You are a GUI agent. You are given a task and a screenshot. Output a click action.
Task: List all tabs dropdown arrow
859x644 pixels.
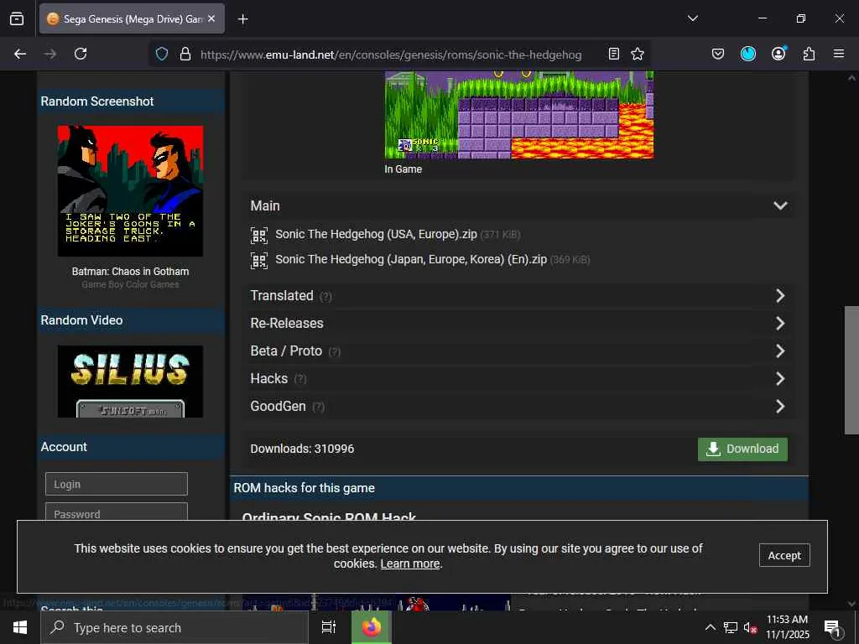pyautogui.click(x=692, y=18)
